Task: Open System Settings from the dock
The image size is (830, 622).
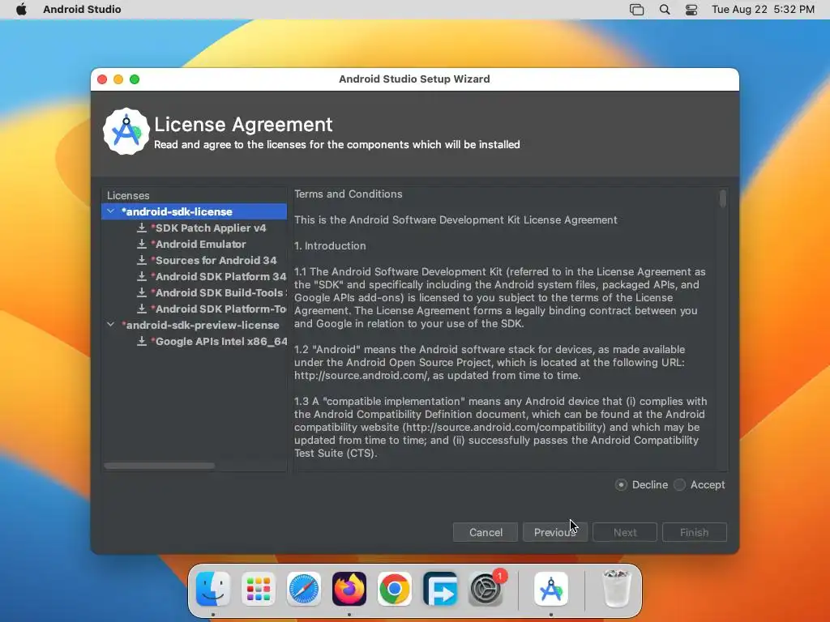Action: pyautogui.click(x=486, y=589)
